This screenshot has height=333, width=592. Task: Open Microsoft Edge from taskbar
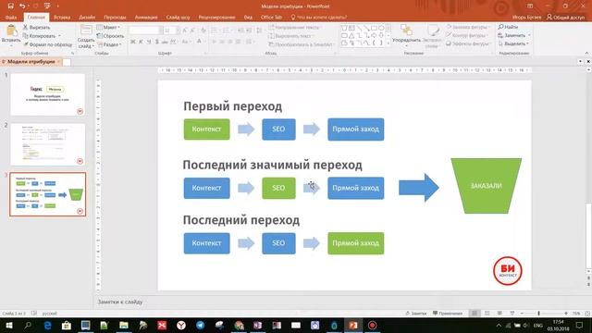pyautogui.click(x=47, y=325)
